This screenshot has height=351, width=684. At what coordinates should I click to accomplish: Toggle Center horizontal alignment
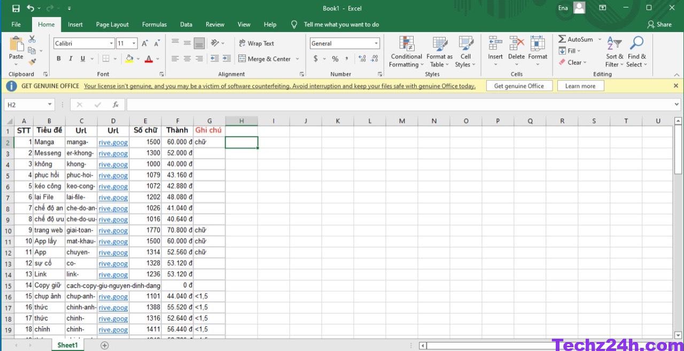coord(187,59)
